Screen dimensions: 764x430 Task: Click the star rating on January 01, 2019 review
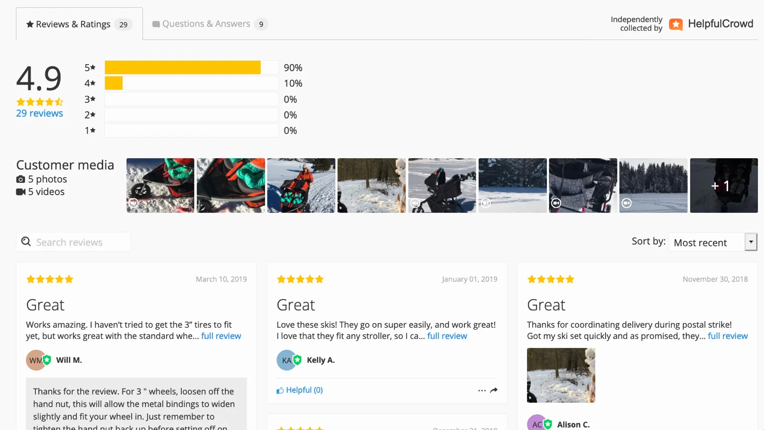pyautogui.click(x=300, y=279)
